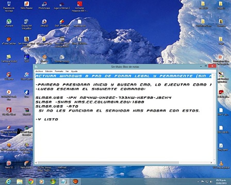Screen dimensions: 231x185
Task: Open the Ayuda menu in Notepad
Action: click(x=74, y=71)
